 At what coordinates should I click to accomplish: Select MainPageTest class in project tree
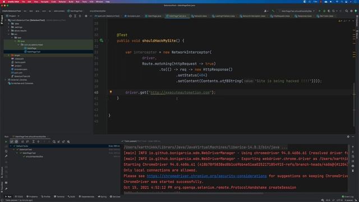[x=33, y=52]
